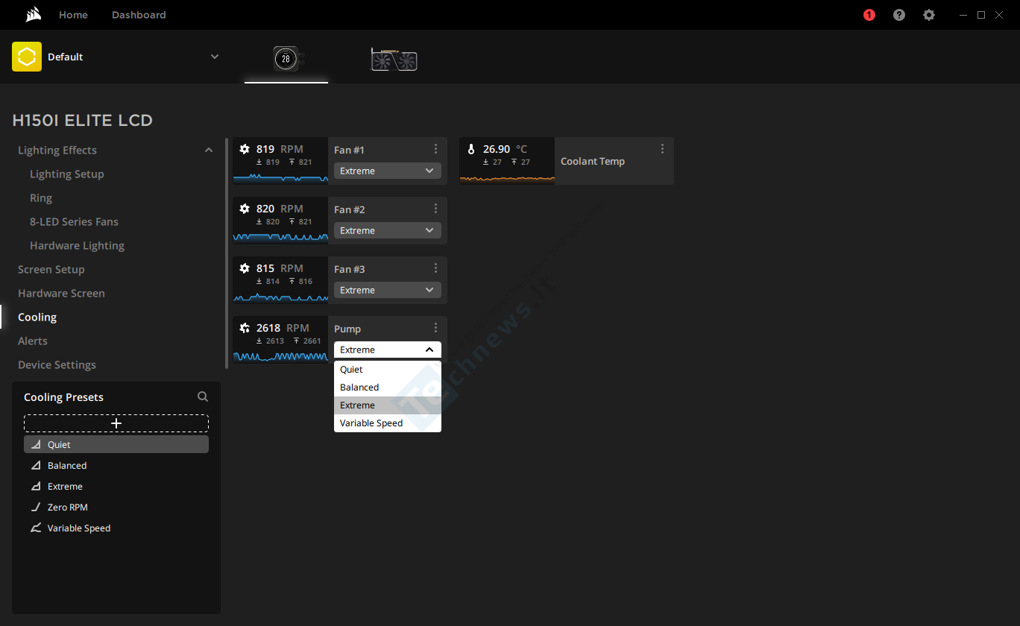
Task: Click the Balanced preset curve icon
Action: pyautogui.click(x=36, y=465)
